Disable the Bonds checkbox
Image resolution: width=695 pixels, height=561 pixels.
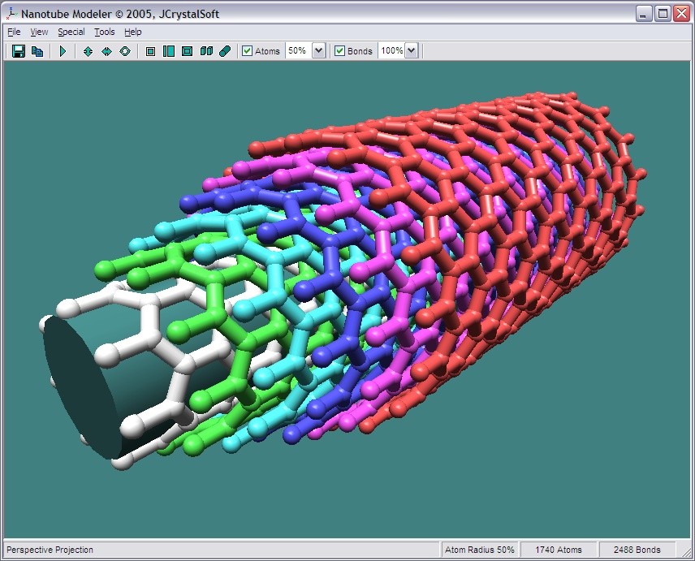[339, 50]
